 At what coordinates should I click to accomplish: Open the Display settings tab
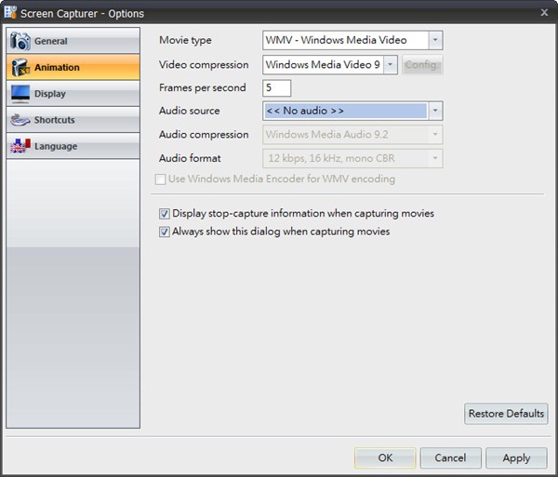pos(73,94)
